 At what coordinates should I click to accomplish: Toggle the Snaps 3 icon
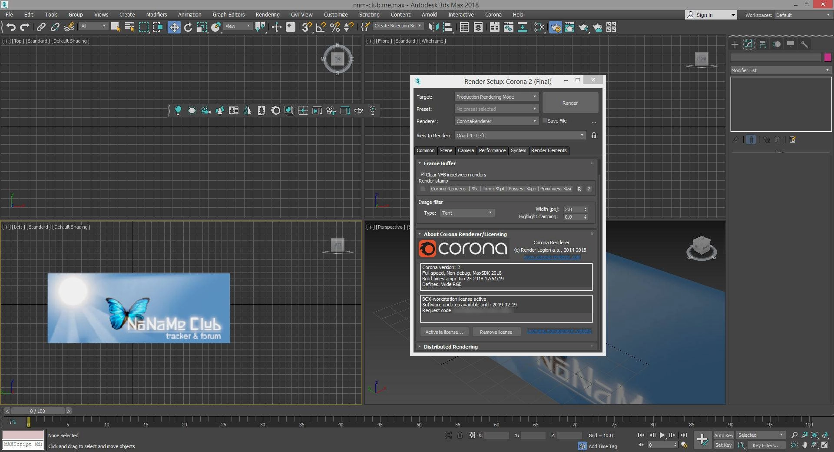(x=307, y=27)
